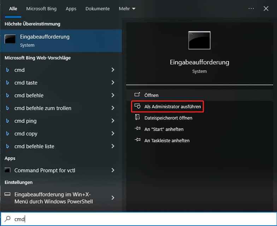277x226 pixels.
Task: Click Bing icon beside 'cmd befehle liste'
Action: pos(7,146)
